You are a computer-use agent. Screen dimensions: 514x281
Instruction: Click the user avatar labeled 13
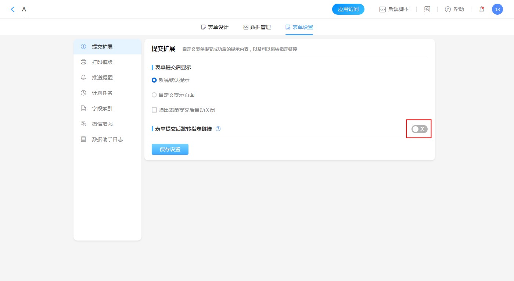(497, 10)
